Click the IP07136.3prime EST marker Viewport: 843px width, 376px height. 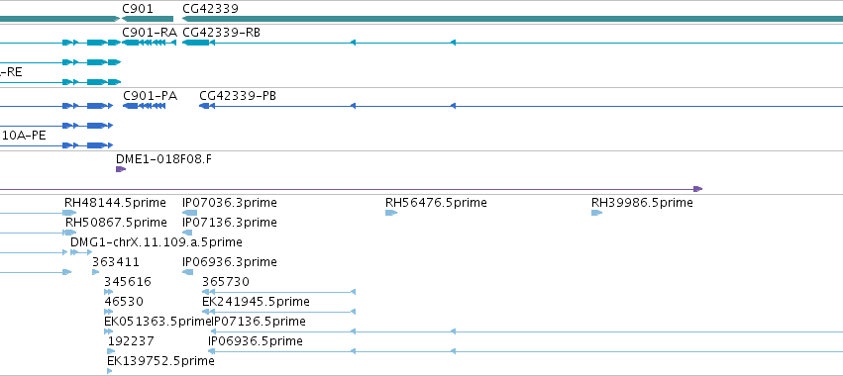tap(187, 233)
